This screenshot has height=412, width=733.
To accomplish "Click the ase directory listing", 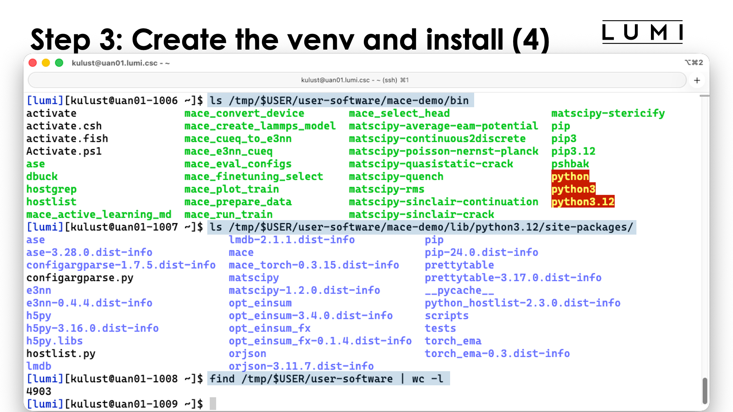I will coord(35,240).
